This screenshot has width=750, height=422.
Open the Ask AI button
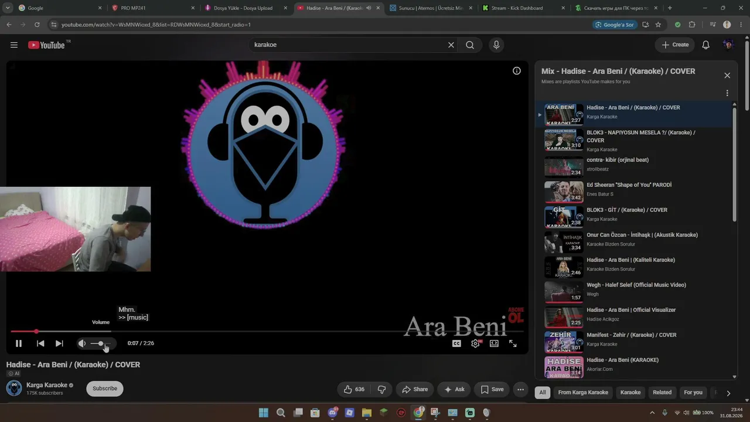point(454,389)
